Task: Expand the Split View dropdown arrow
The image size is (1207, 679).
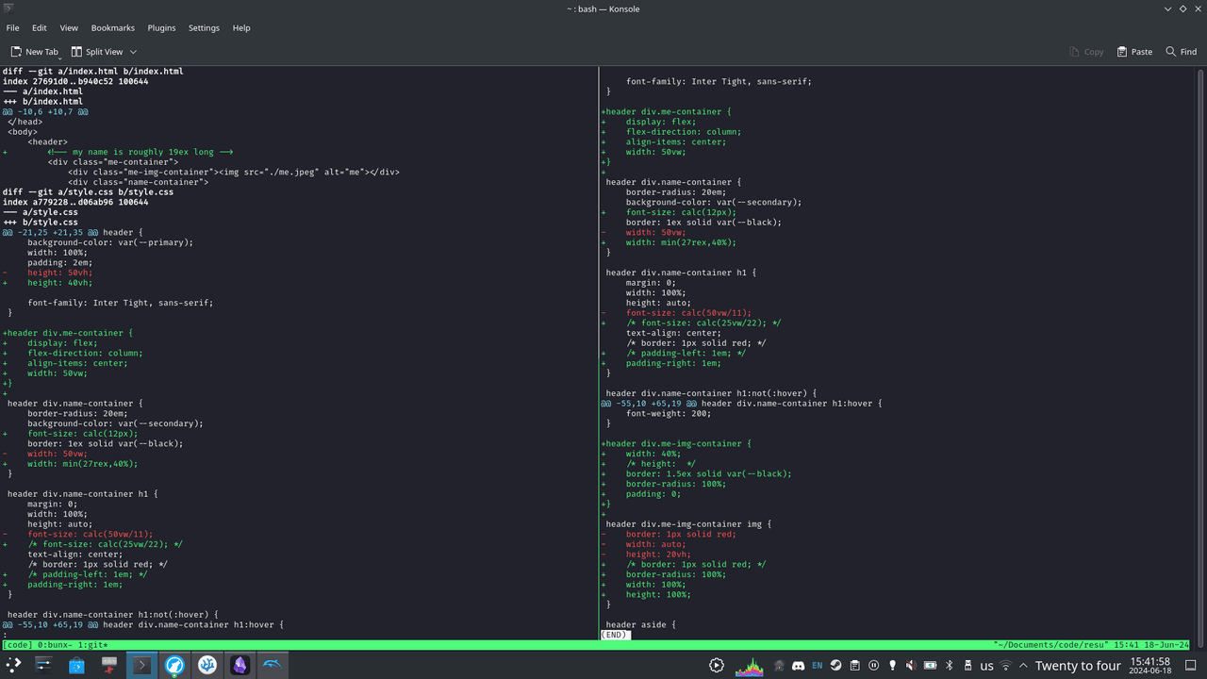Action: click(133, 52)
